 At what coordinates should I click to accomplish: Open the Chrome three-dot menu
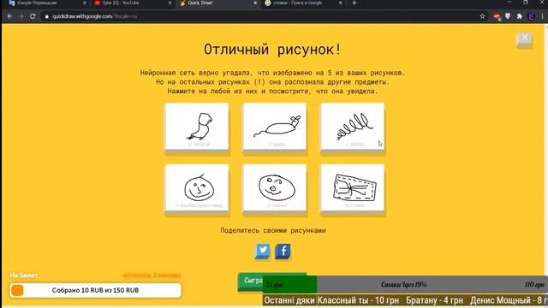(x=542, y=16)
